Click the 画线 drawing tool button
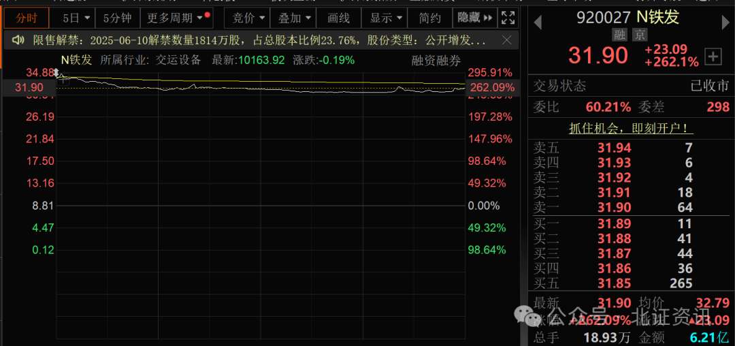The image size is (735, 346). 338,18
